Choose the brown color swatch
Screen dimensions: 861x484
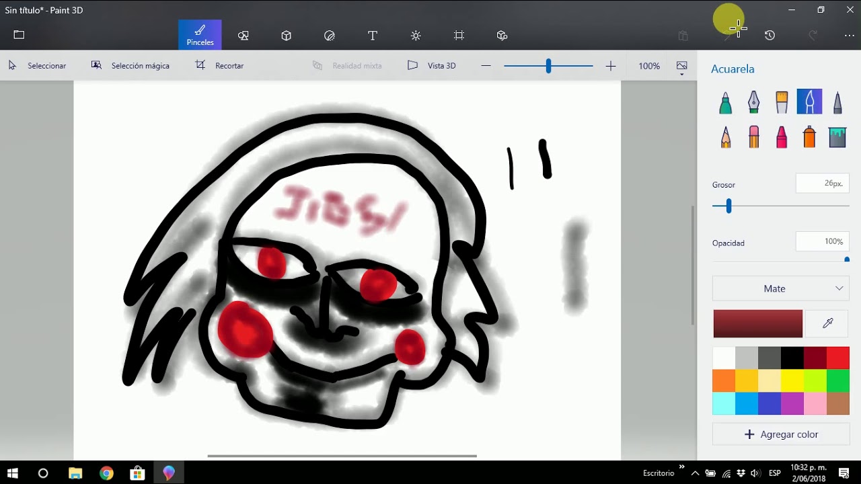[x=838, y=403]
